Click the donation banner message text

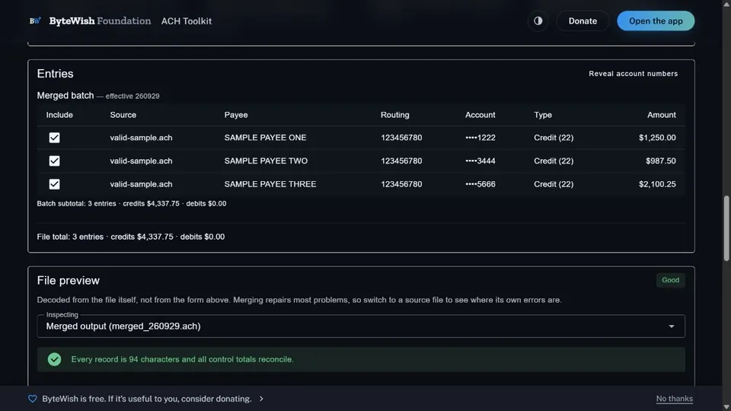(147, 399)
